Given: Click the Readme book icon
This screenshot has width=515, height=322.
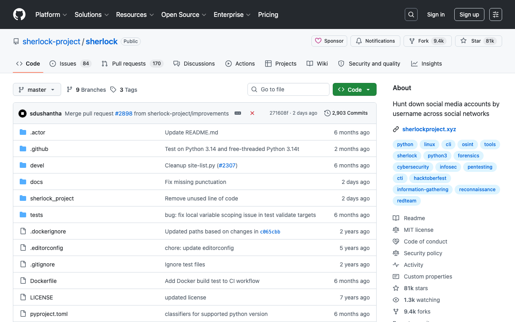Looking at the screenshot, I should 396,218.
